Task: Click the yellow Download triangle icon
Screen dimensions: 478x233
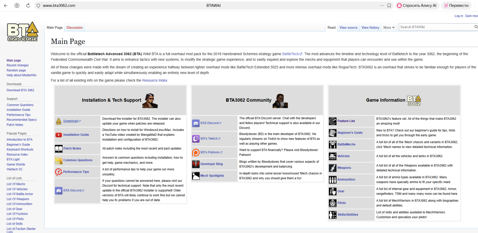Action: click(x=59, y=121)
